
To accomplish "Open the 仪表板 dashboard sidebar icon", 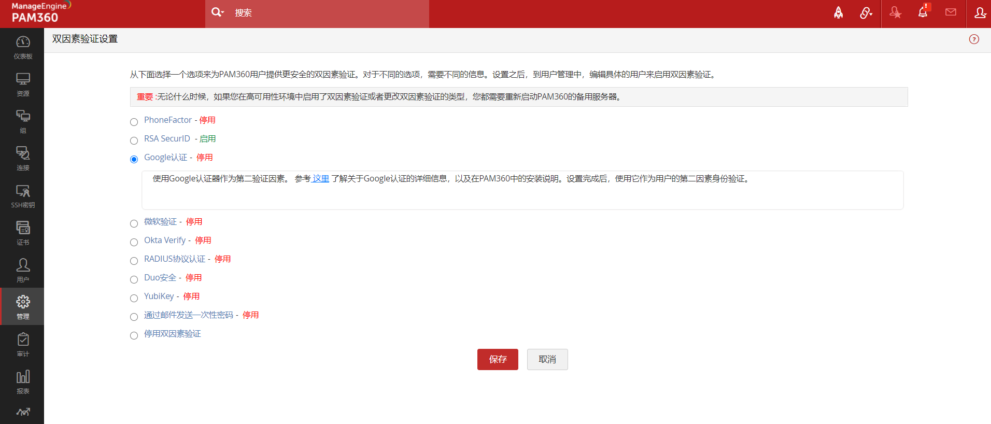I will [x=23, y=47].
